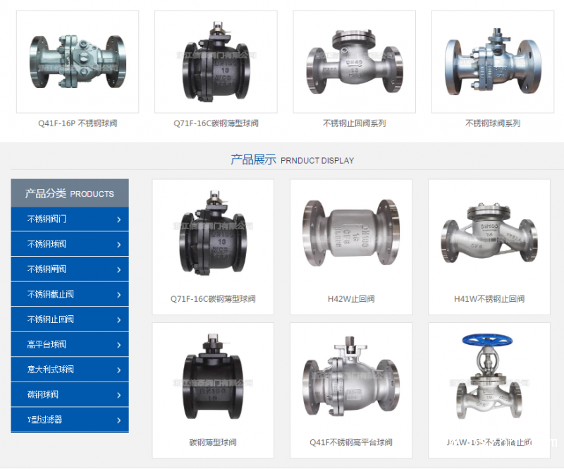
Task: Click the Q41F-16P 不锈钢球阀 product image
Action: (x=78, y=62)
